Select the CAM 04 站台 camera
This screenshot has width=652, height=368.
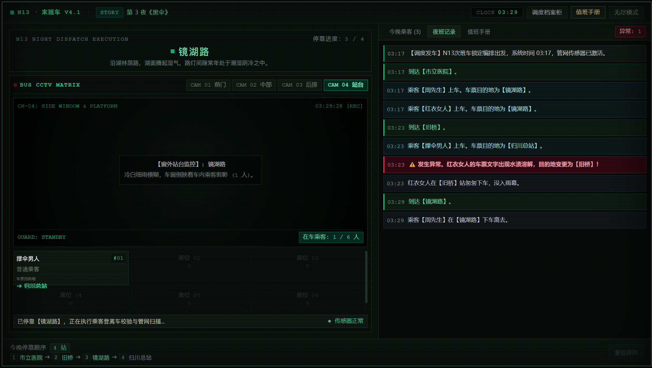tap(345, 85)
